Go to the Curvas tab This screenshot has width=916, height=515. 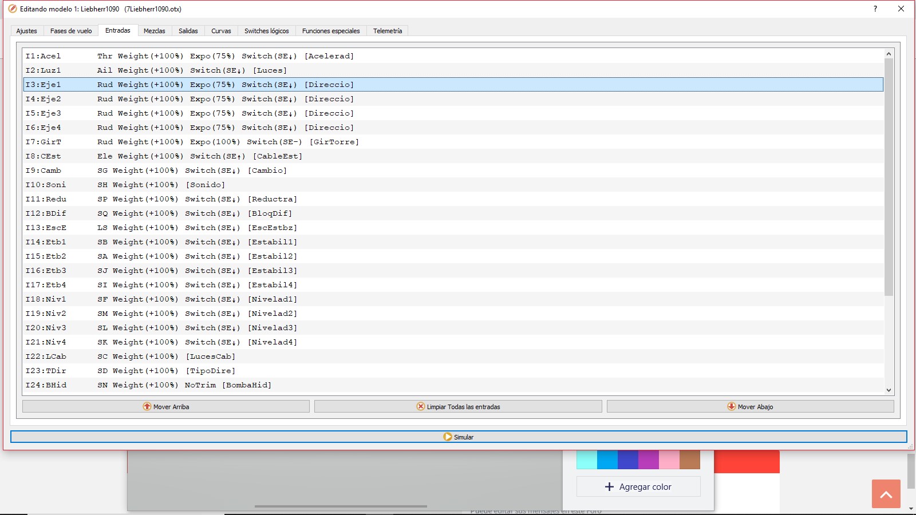pyautogui.click(x=221, y=31)
